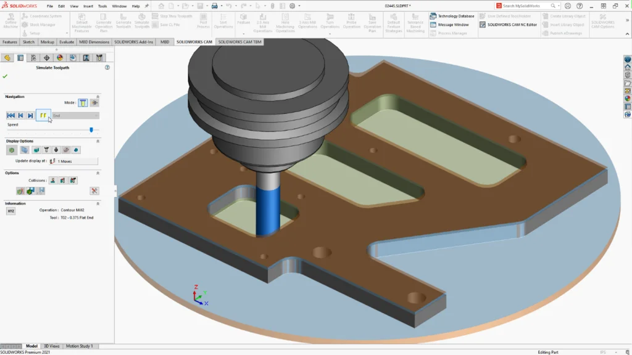This screenshot has height=355, width=632.
Task: Toggle the tool display mode in Navigation
Action: pos(81,103)
